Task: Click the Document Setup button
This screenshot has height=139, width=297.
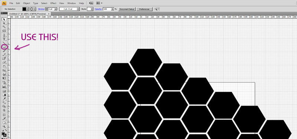Action: (x=127, y=9)
